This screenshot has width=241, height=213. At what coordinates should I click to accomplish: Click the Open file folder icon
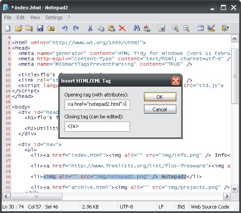click(19, 28)
